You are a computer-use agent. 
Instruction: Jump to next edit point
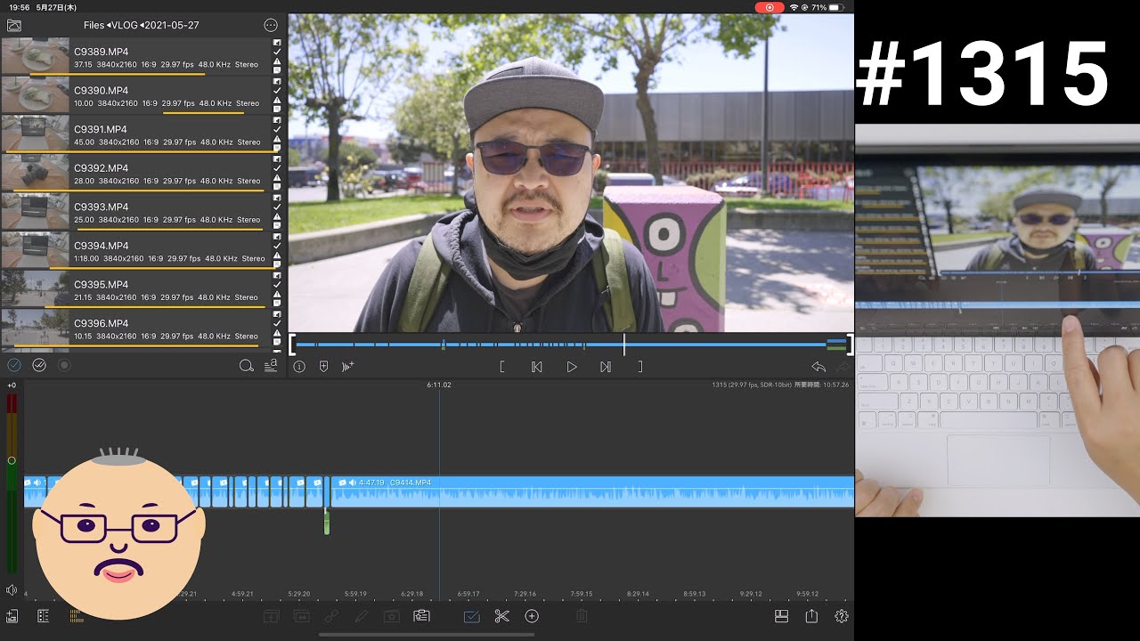[606, 367]
